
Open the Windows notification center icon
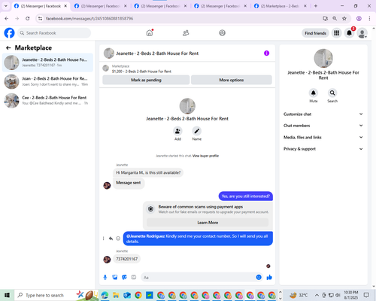[x=366, y=295]
